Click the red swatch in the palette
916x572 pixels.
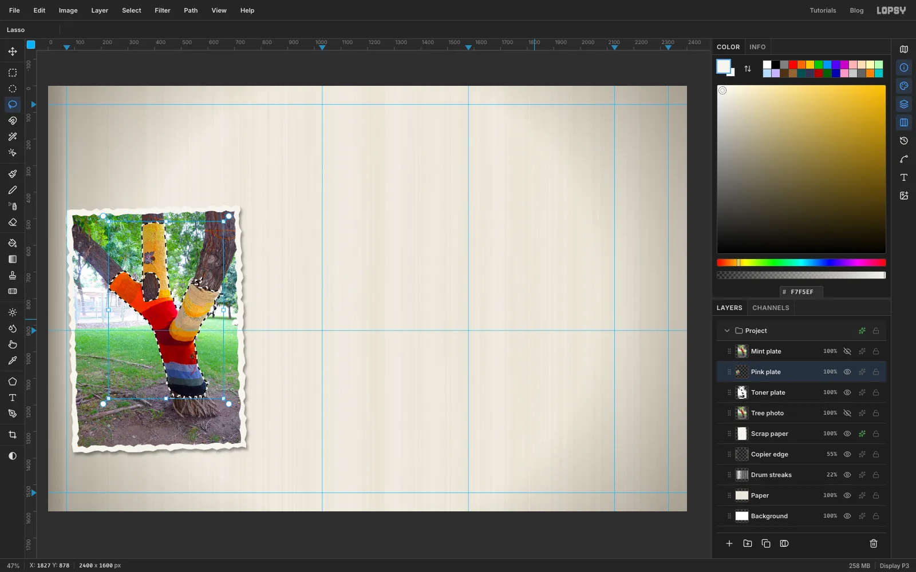[793, 65]
